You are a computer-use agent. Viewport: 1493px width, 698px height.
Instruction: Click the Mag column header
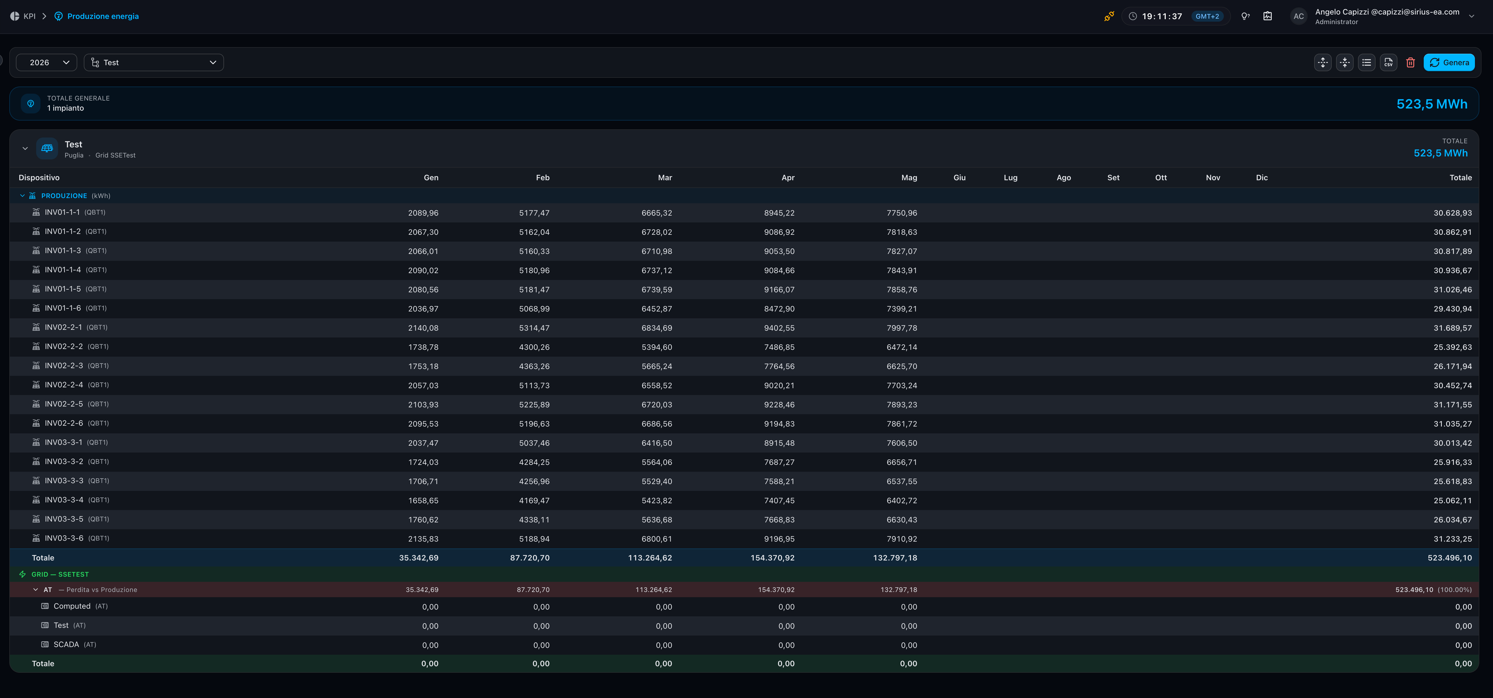point(909,178)
